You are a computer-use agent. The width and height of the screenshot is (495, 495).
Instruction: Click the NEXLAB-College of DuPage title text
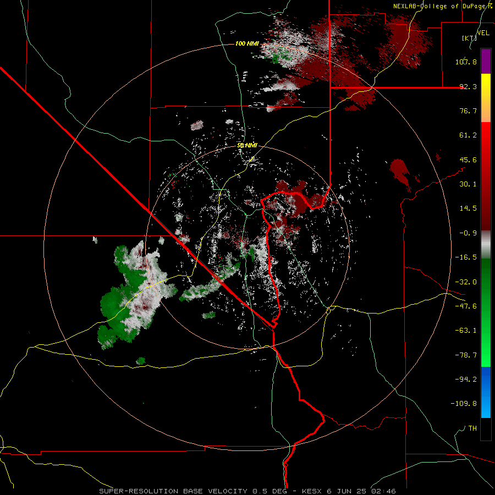click(x=442, y=6)
